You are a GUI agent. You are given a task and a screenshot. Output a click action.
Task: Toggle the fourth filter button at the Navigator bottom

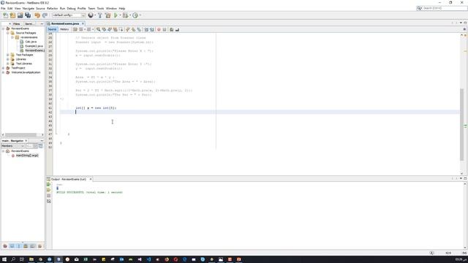coord(26,246)
